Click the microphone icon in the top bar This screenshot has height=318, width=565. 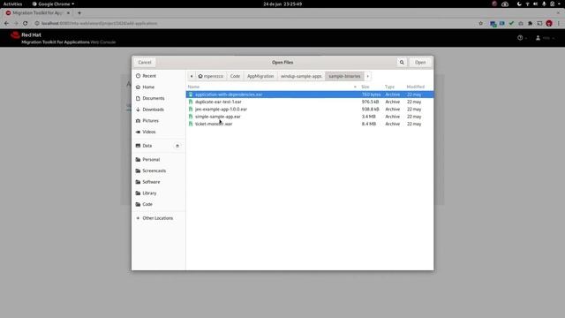544,4
